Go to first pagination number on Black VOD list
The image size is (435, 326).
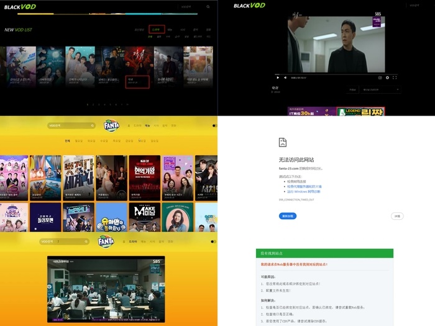(88, 105)
